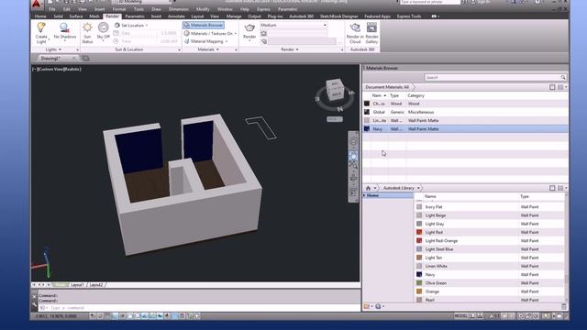This screenshot has width=587, height=330.
Task: Expand the Render panel title
Action: [290, 49]
